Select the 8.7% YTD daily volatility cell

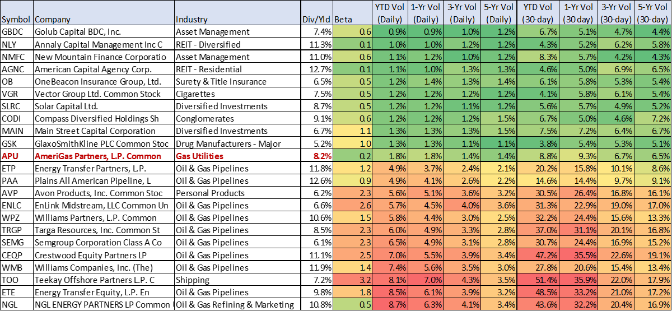(390, 305)
